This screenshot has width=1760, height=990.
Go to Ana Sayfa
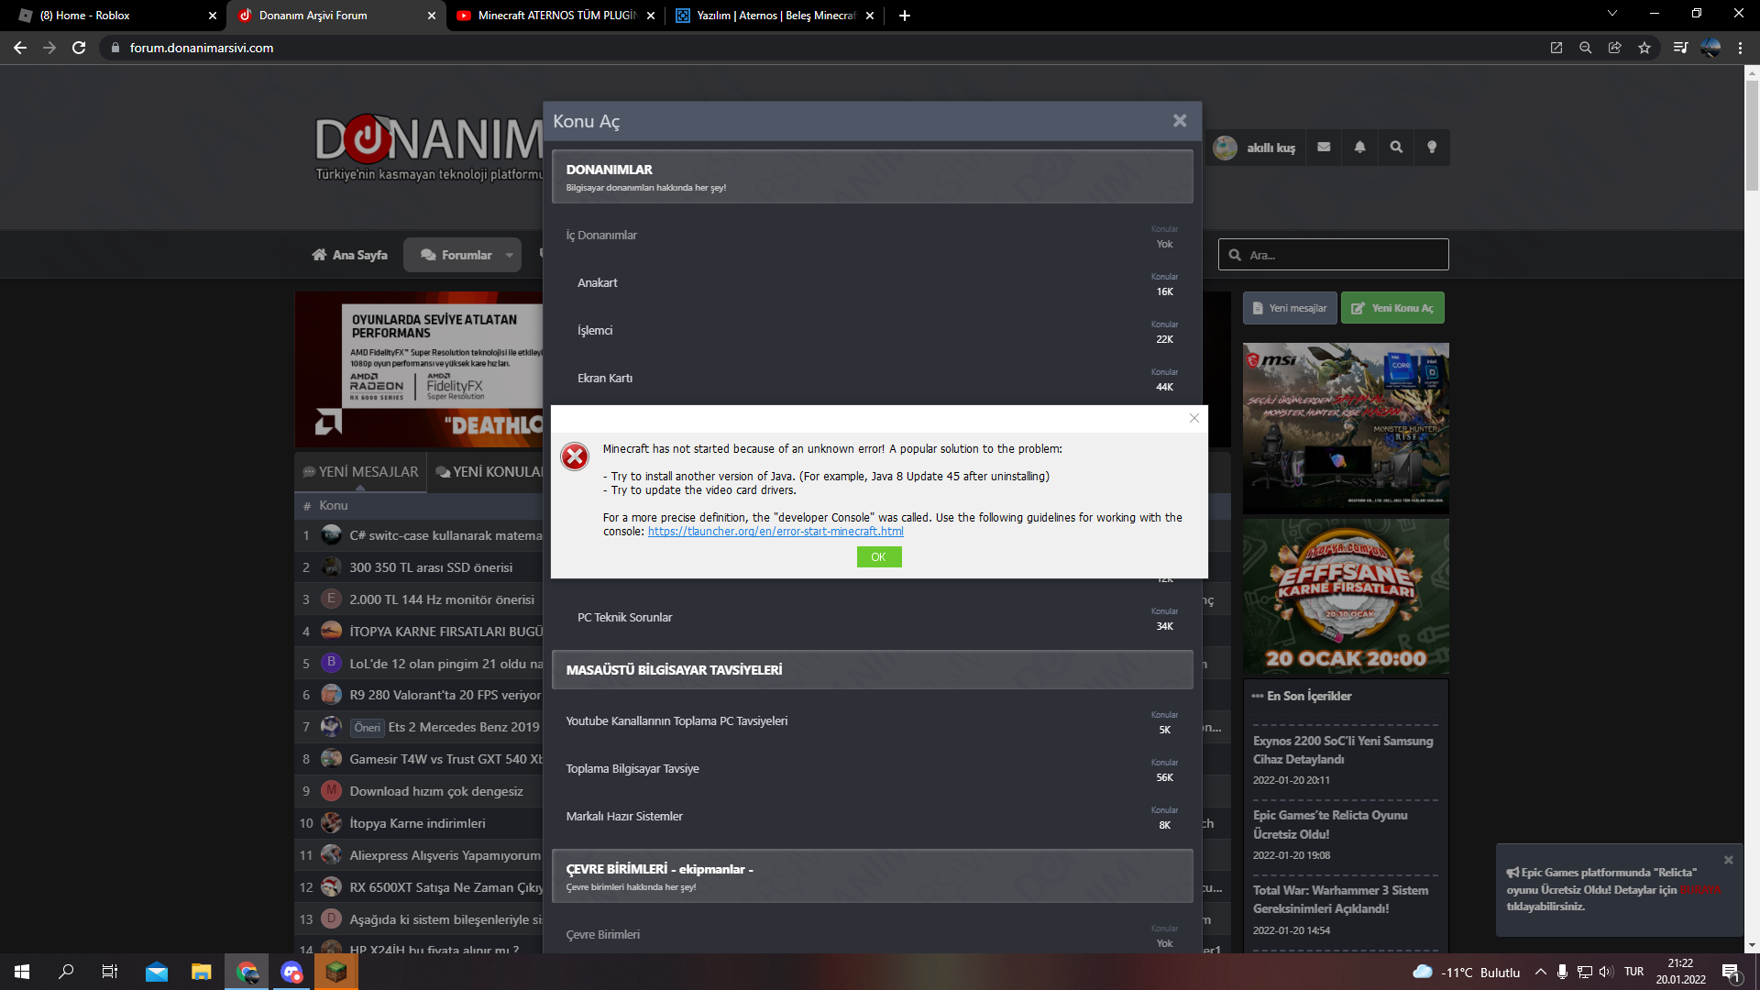[x=349, y=255]
